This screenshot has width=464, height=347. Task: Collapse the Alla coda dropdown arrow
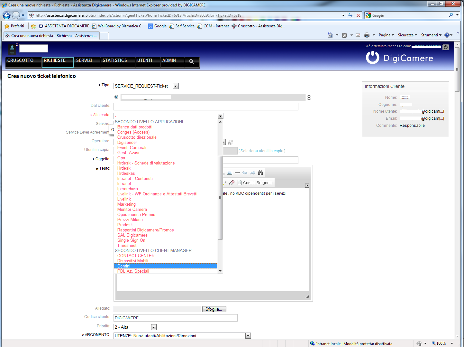tap(220, 116)
